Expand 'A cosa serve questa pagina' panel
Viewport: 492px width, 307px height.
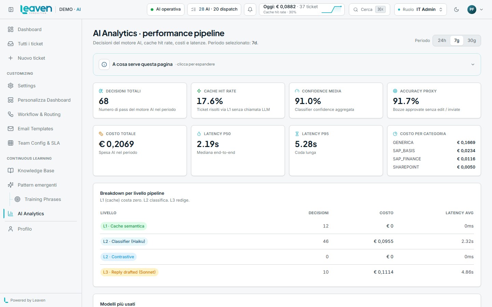click(287, 64)
